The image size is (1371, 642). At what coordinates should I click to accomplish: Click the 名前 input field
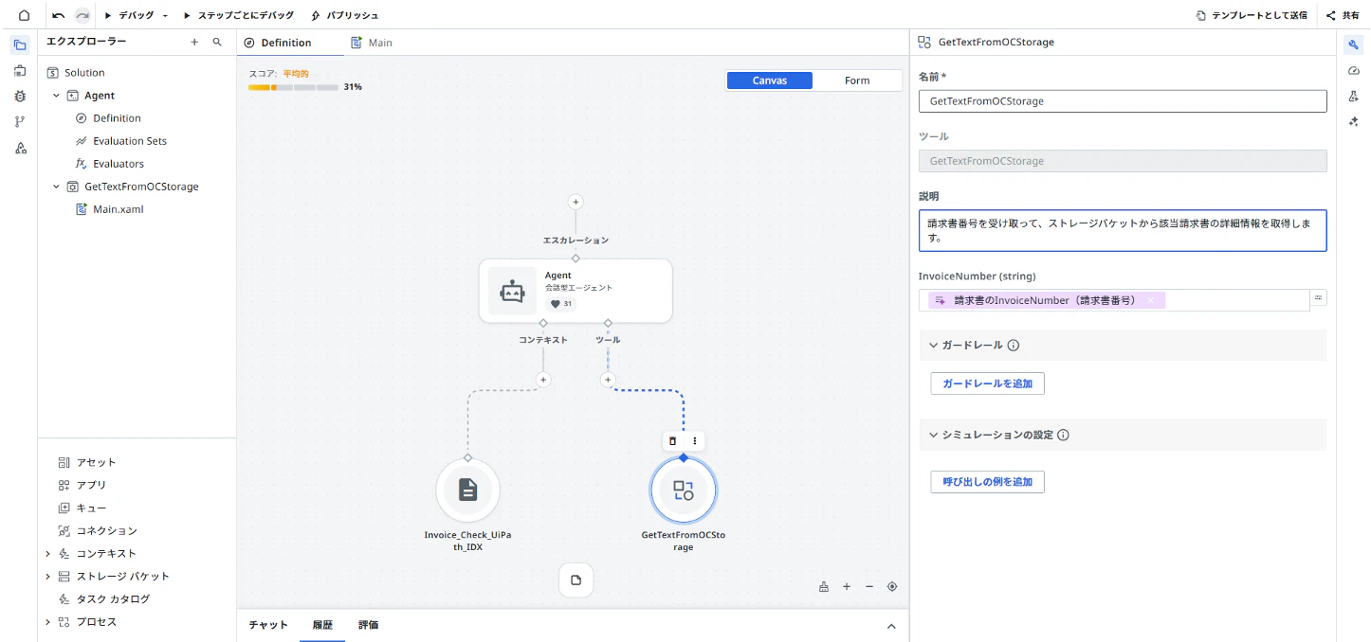(x=1123, y=101)
